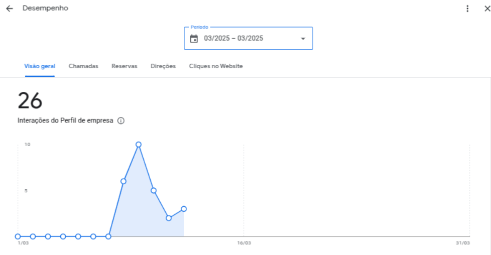Screen dimensions: 491x255
Task: Click the 03/2025 – 03/2025 date range
Action: pos(233,38)
